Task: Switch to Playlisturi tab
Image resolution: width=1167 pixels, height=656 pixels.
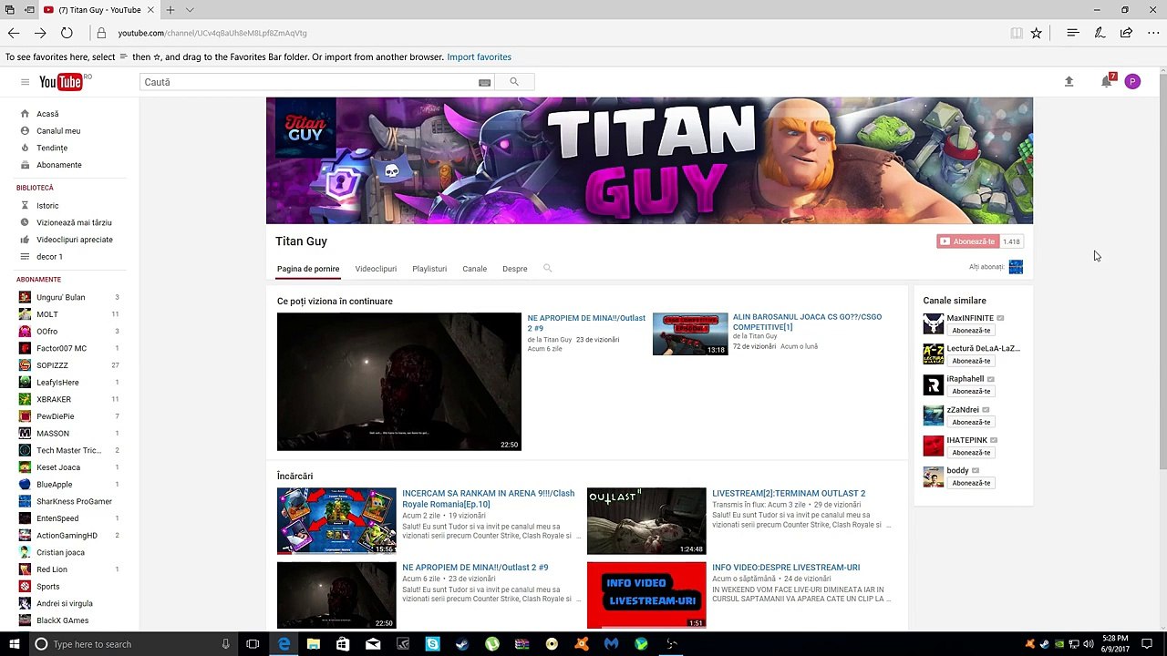Action: point(429,269)
